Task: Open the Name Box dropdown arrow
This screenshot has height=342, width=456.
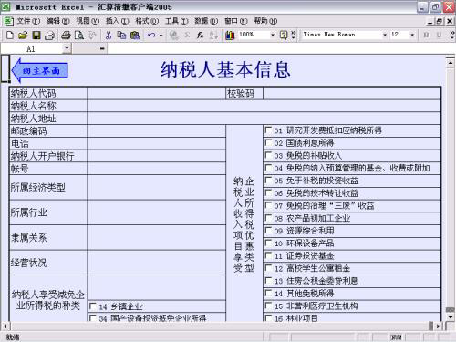Action: pyautogui.click(x=67, y=48)
